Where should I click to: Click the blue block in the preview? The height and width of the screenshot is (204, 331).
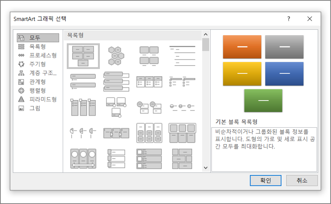284,74
